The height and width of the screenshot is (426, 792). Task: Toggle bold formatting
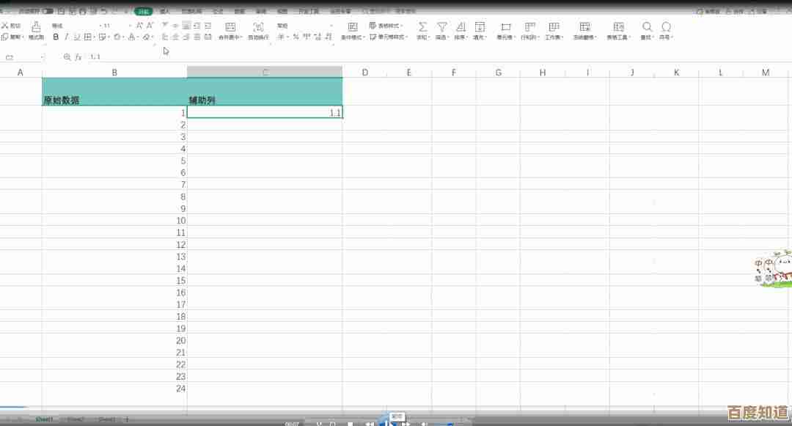(x=56, y=37)
